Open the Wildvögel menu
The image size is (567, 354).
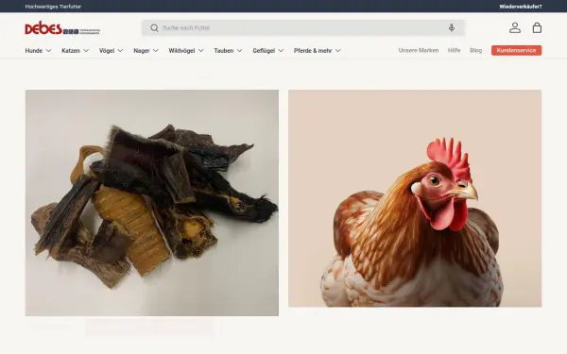tap(181, 51)
